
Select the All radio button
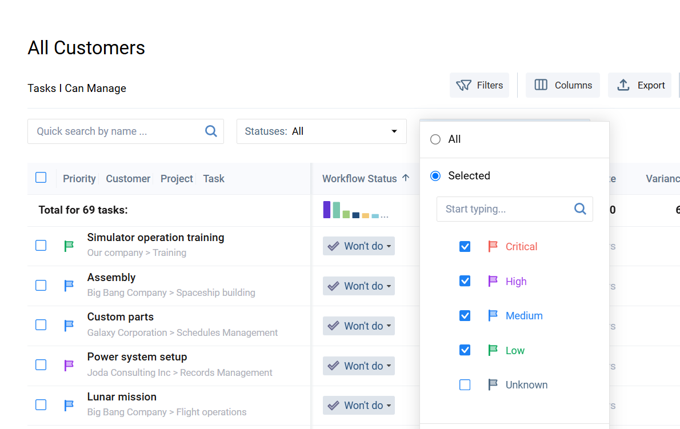[435, 139]
